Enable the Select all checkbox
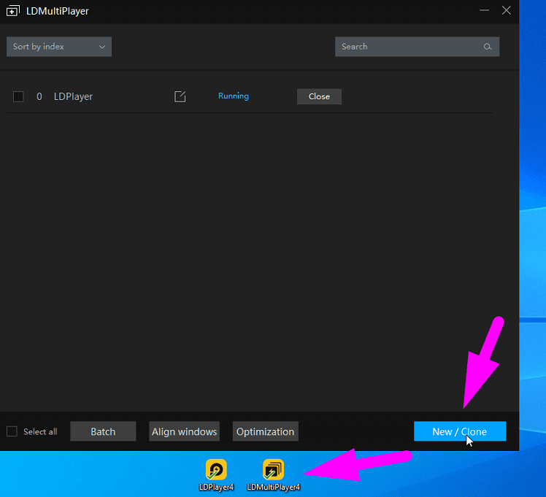This screenshot has width=546, height=497. point(12,431)
